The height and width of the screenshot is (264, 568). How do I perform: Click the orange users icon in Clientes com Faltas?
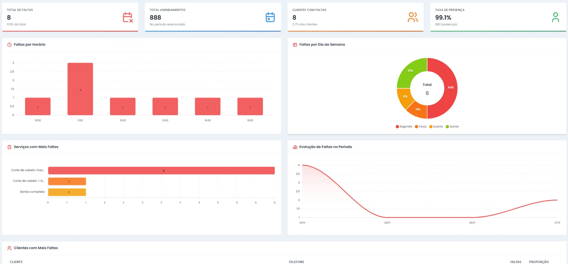(413, 17)
